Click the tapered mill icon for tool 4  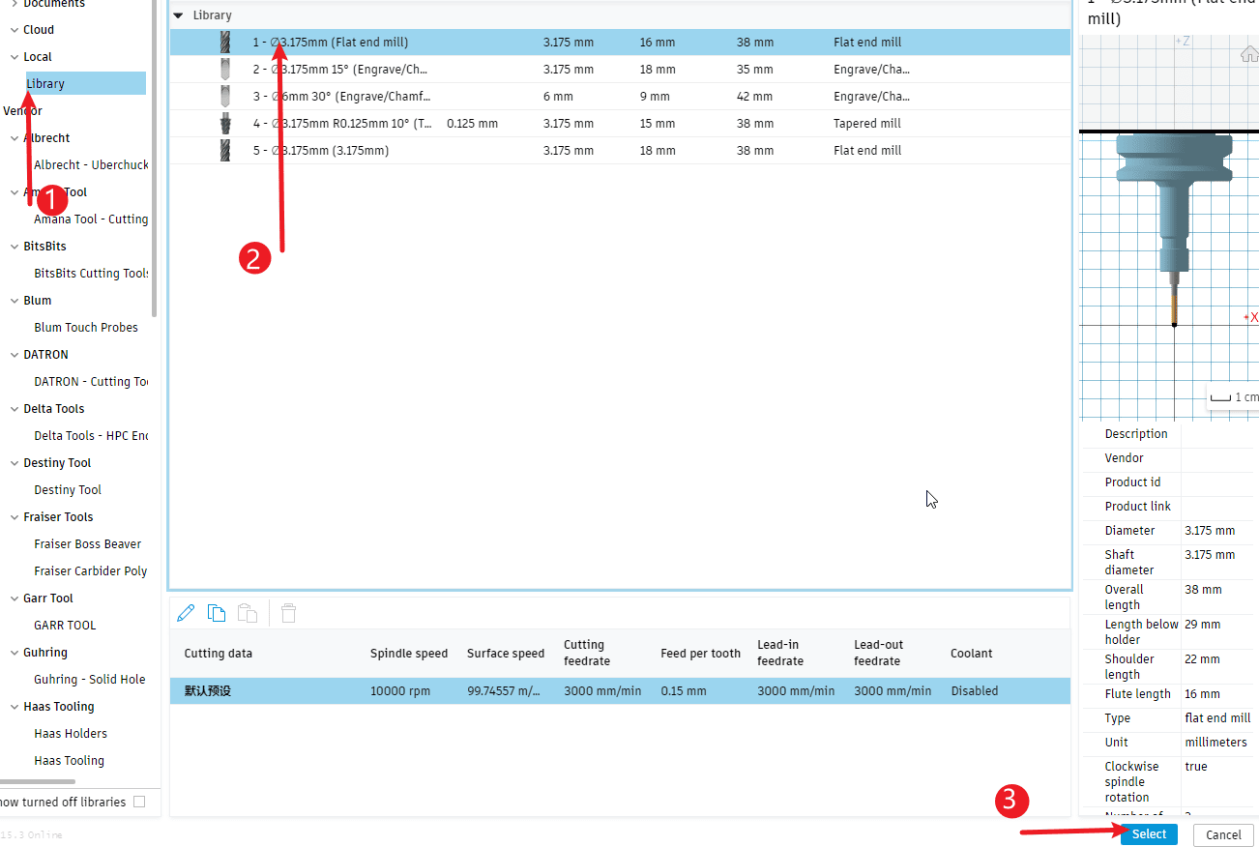[225, 124]
